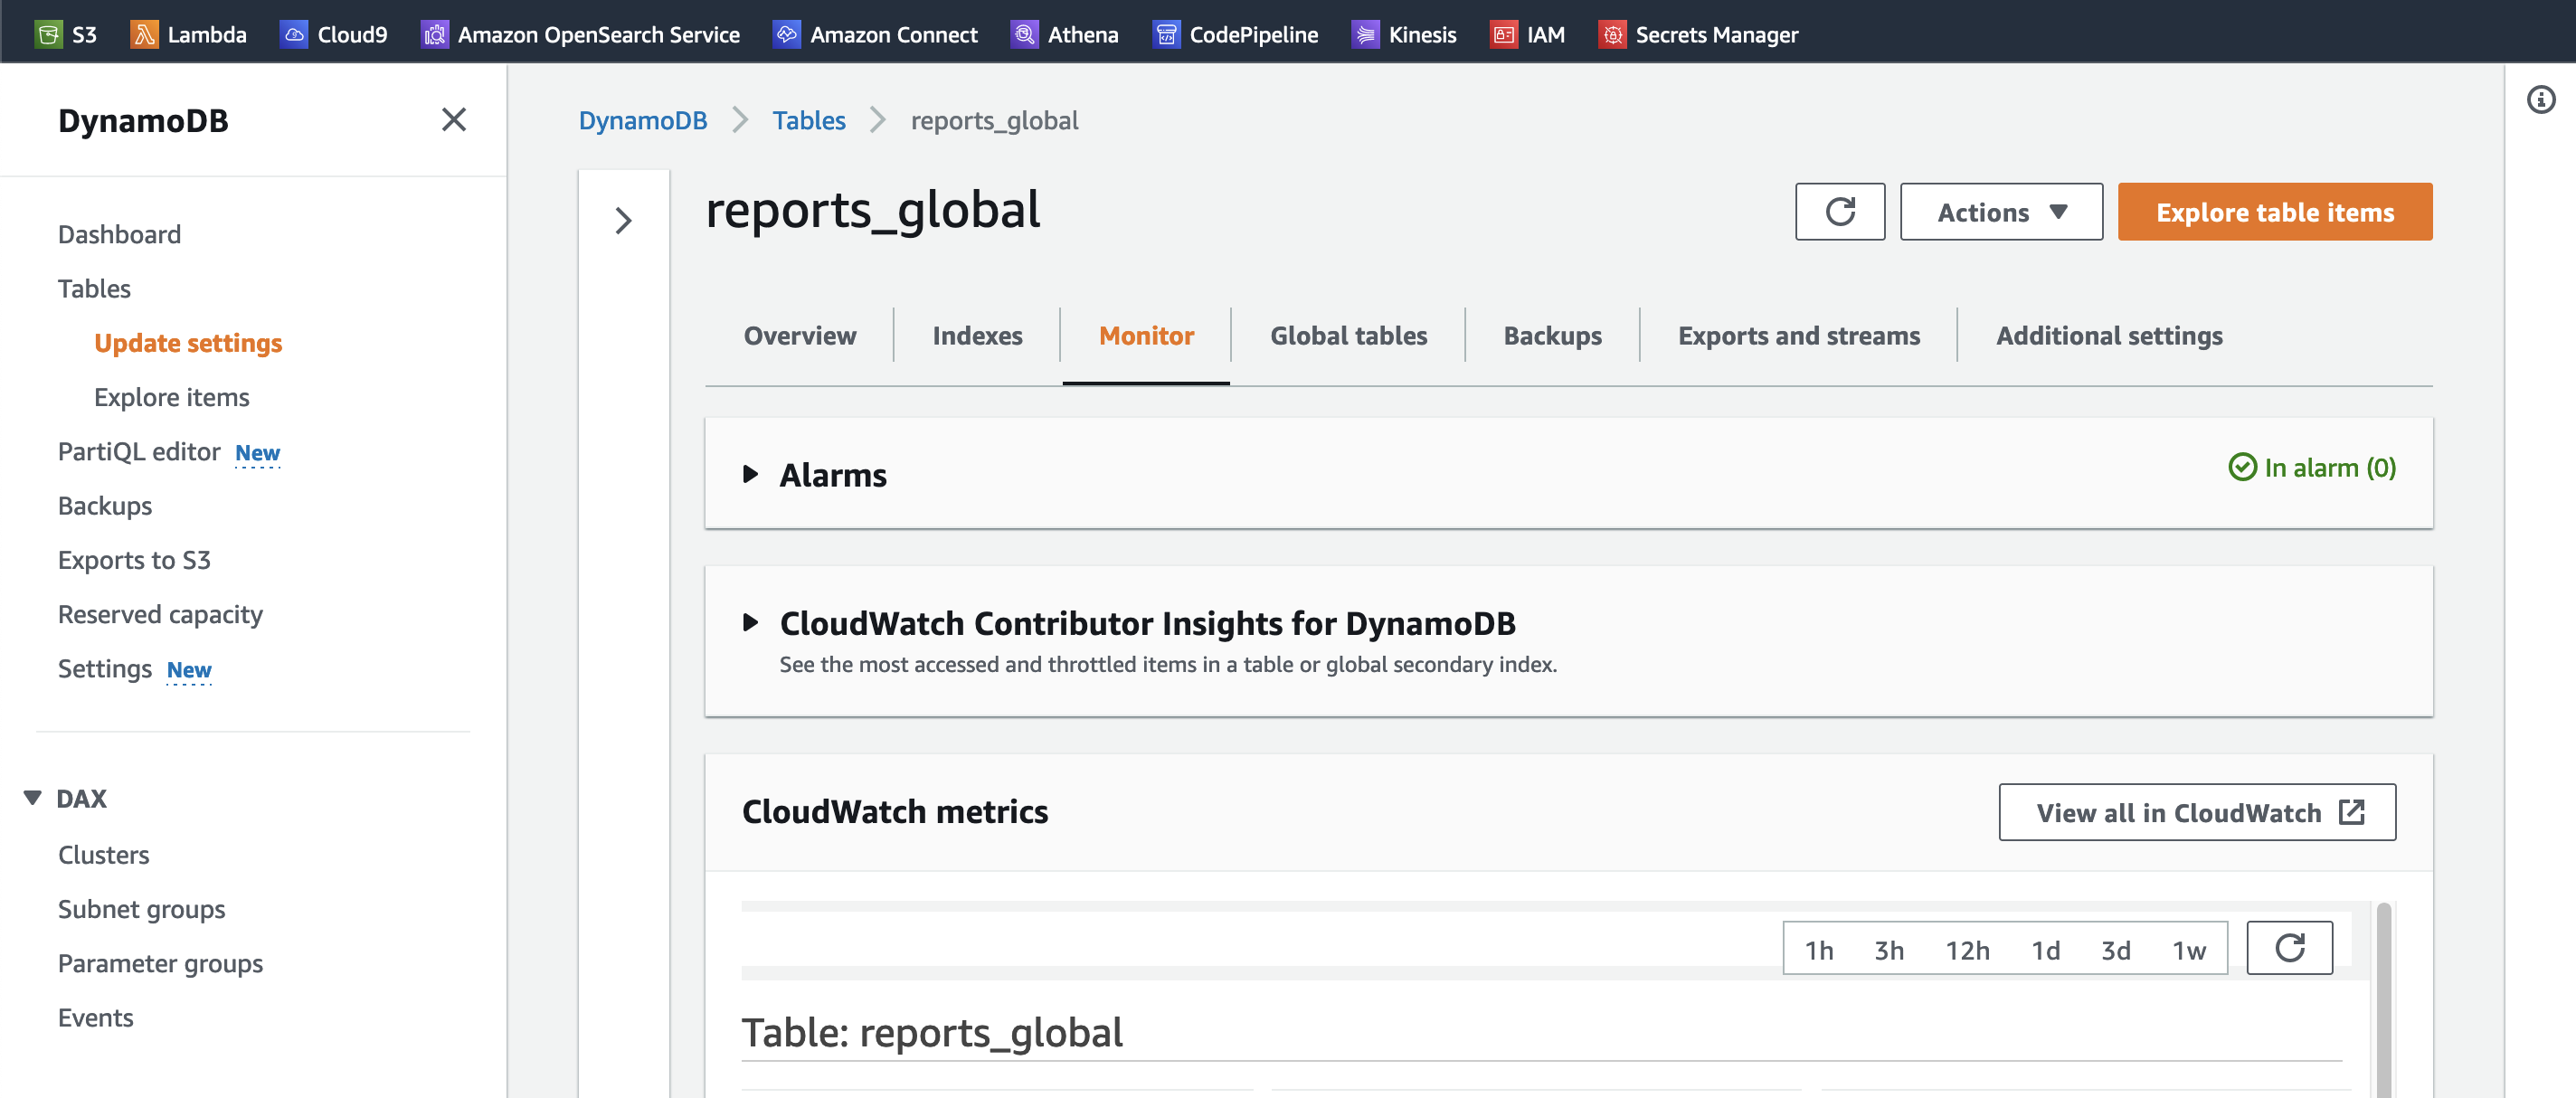Open the info panel icon
This screenshot has height=1098, width=2576.
[2541, 99]
